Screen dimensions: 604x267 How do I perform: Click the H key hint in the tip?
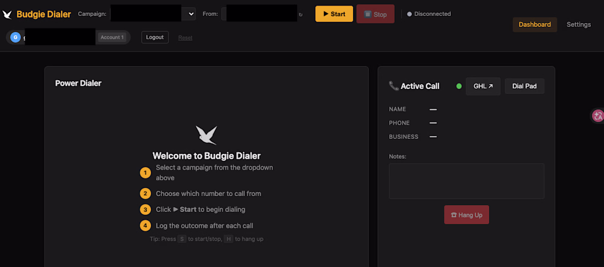point(228,239)
